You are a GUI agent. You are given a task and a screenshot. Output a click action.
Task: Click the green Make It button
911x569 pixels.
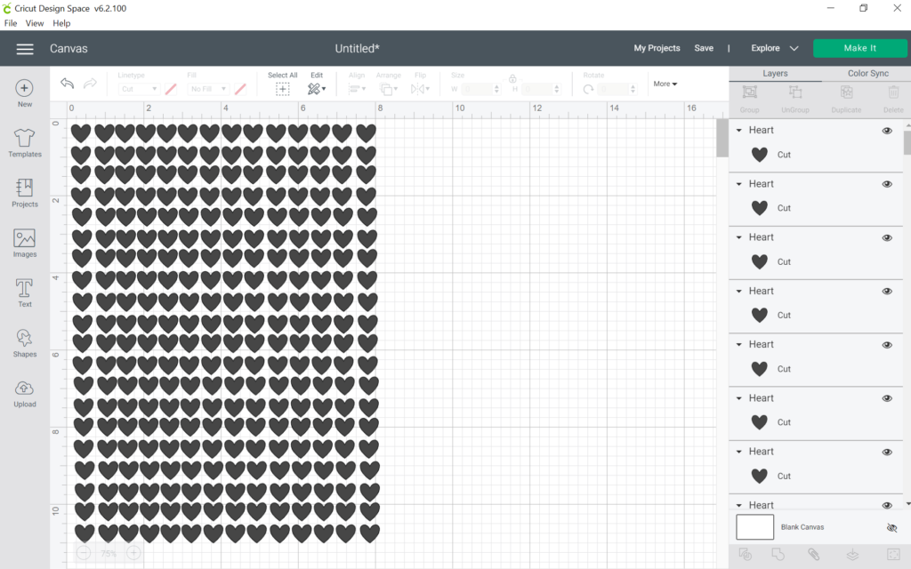pos(859,48)
